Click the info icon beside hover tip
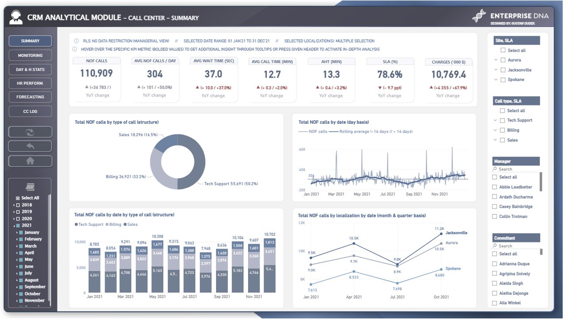This screenshot has height=320, width=566. tap(74, 49)
